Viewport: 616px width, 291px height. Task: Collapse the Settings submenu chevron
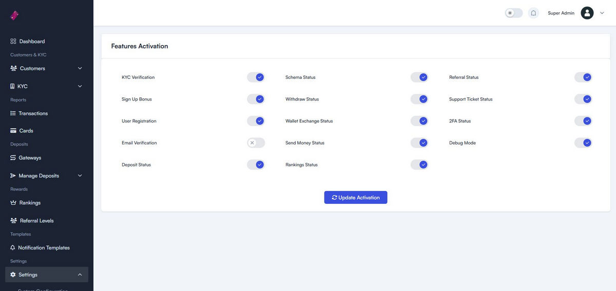80,275
